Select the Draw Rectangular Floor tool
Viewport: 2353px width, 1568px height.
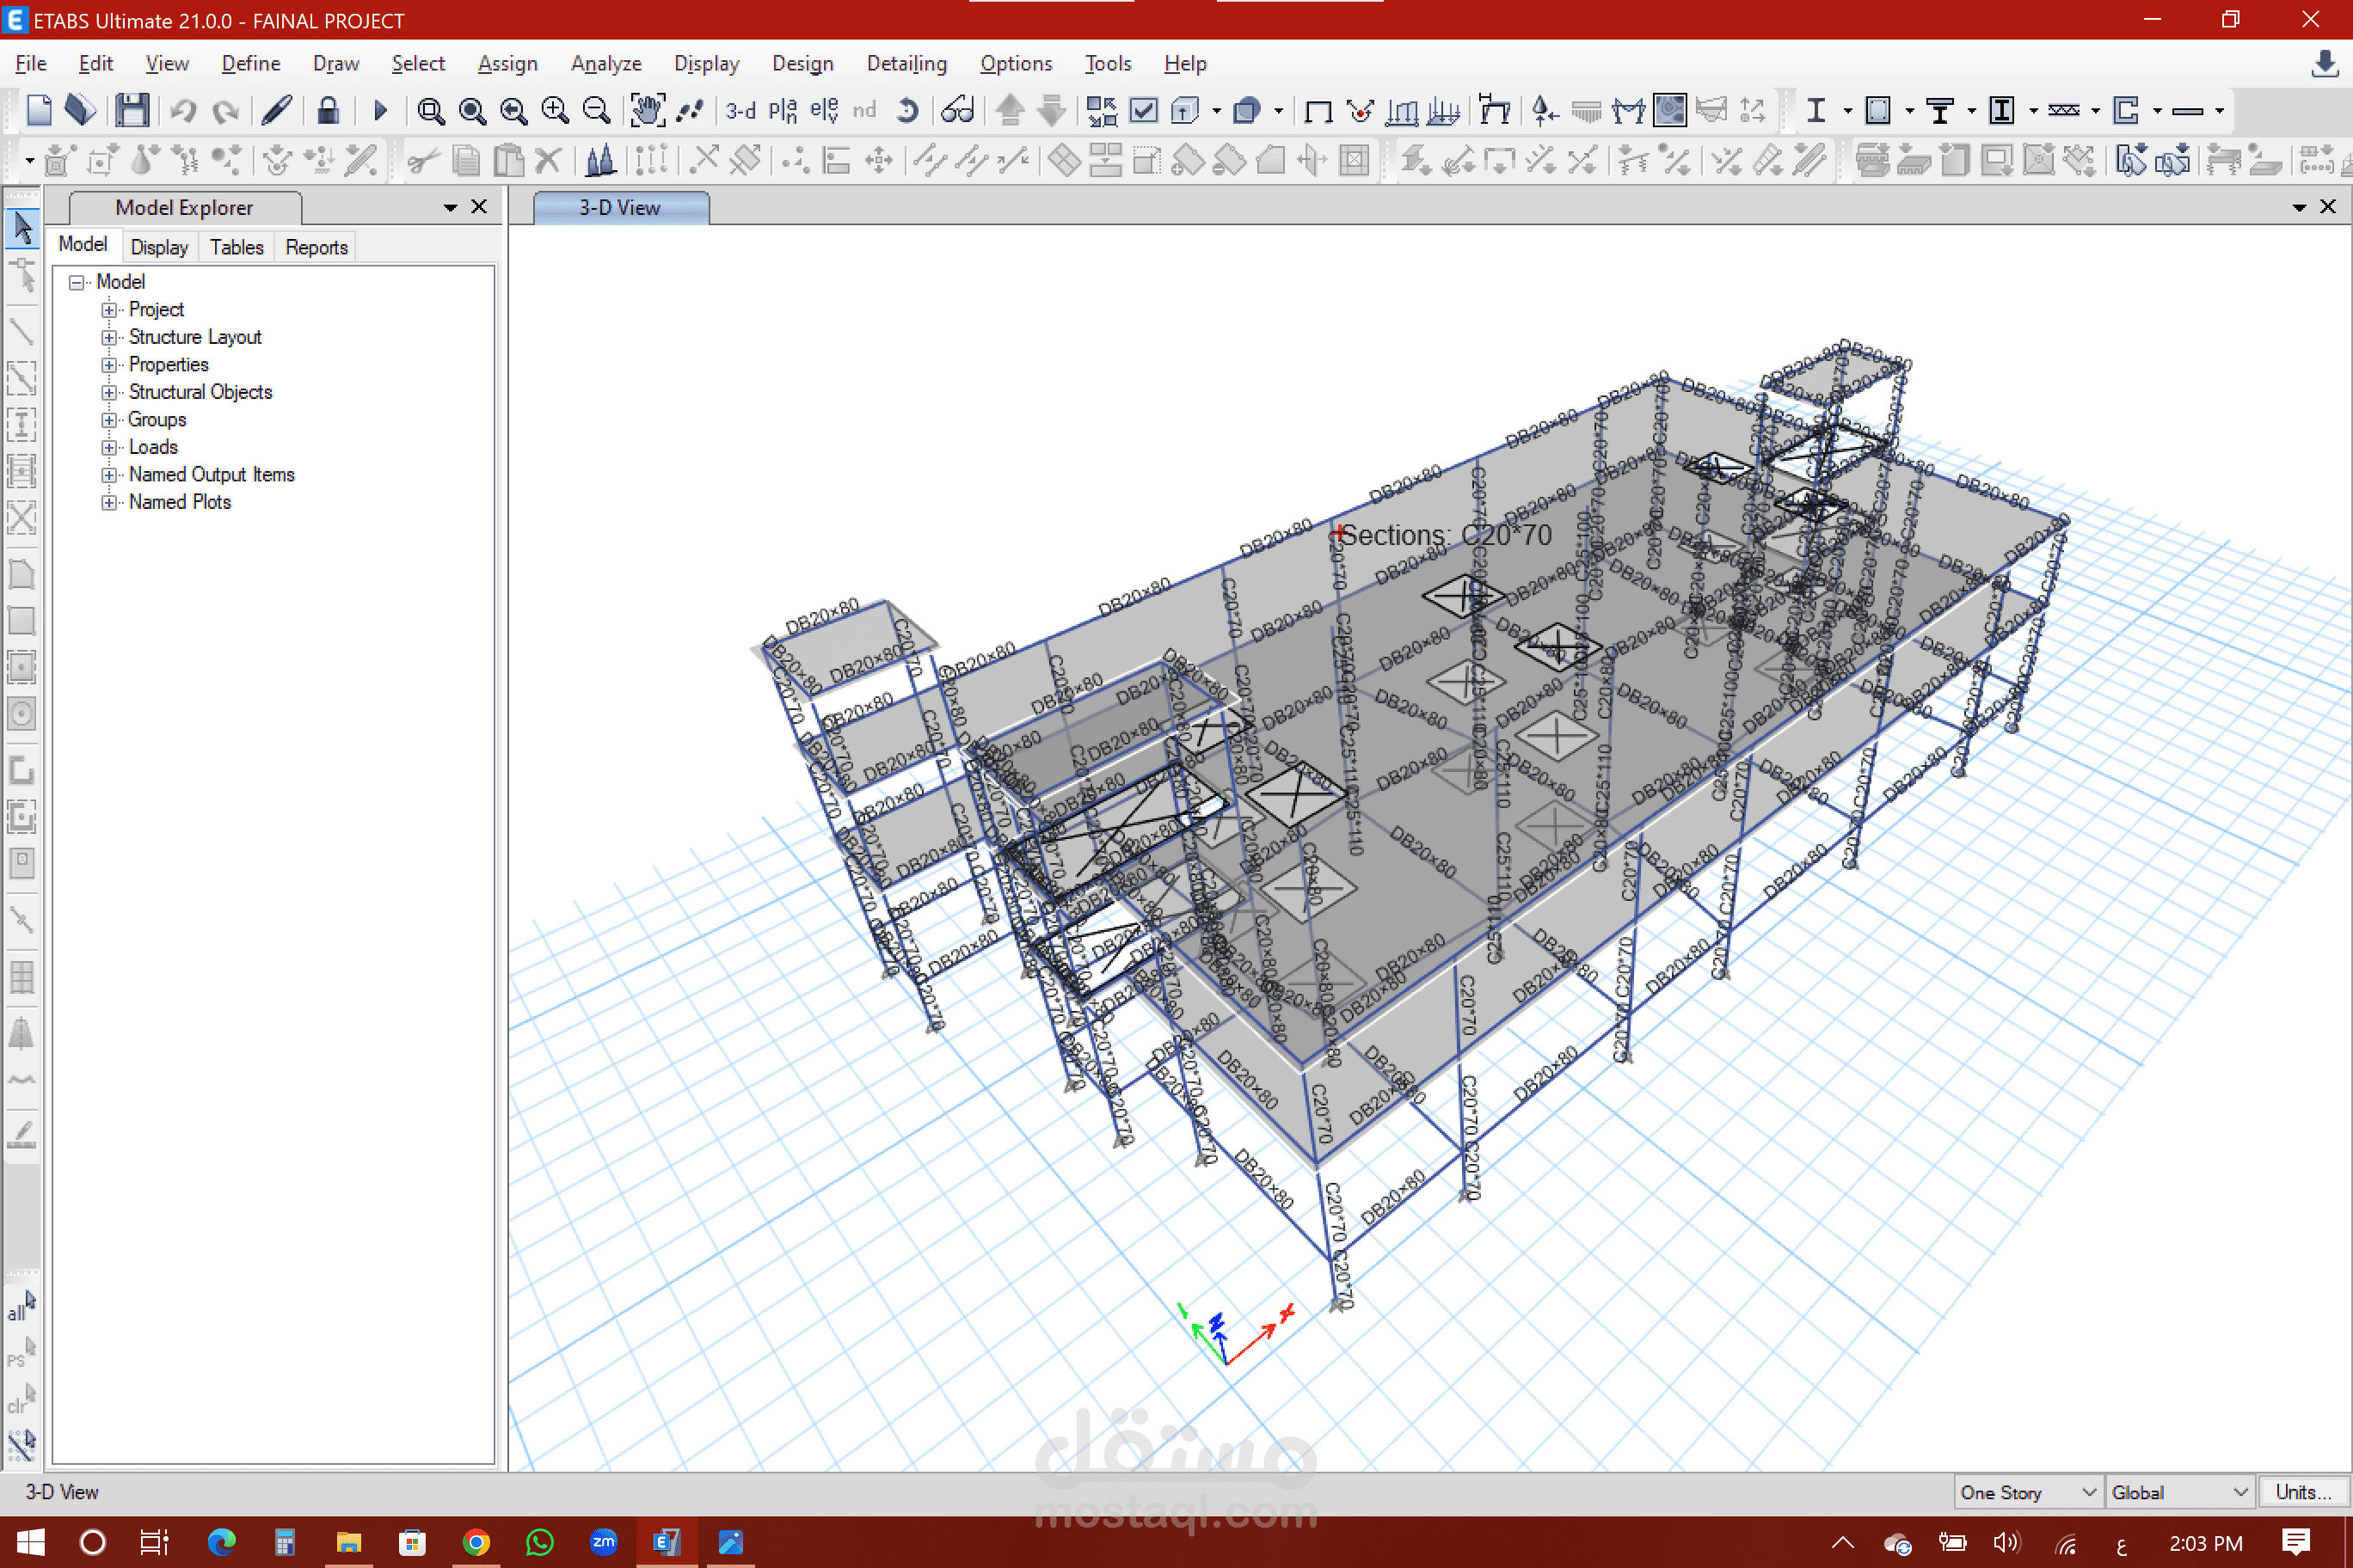22,620
